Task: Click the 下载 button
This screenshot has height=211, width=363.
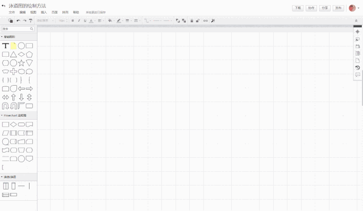Action: (x=298, y=8)
